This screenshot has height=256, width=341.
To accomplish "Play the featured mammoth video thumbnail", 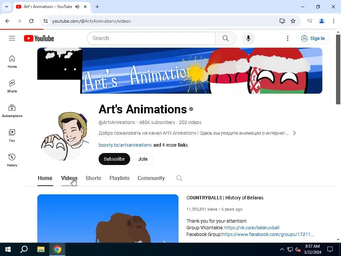I will tap(108, 218).
